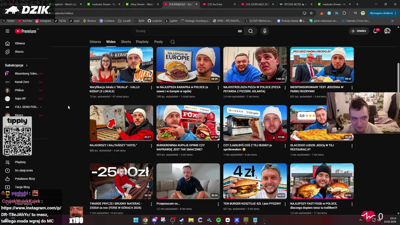The width and height of the screenshot is (400, 225).
Task: Open socialfi bookmarks folder
Action: (124, 21)
